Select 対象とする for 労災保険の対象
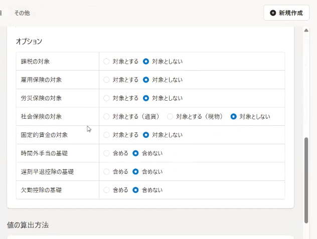317x239 pixels. coord(106,98)
